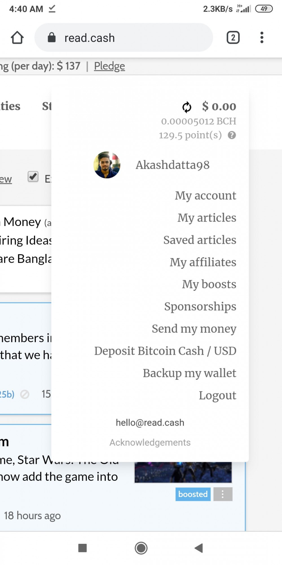Click the blue boosted badge
The width and height of the screenshot is (282, 565).
[x=193, y=494]
